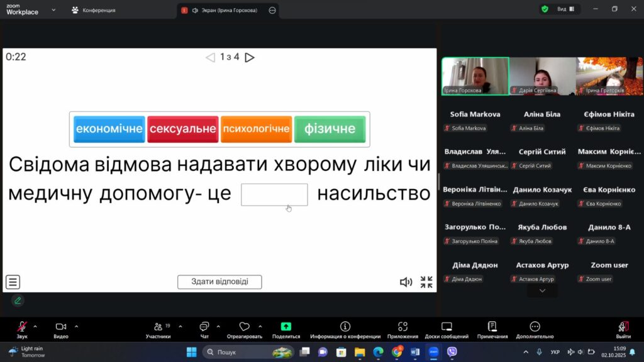The height and width of the screenshot is (362, 644).
Task: Open the Participants list icon
Action: click(x=158, y=327)
